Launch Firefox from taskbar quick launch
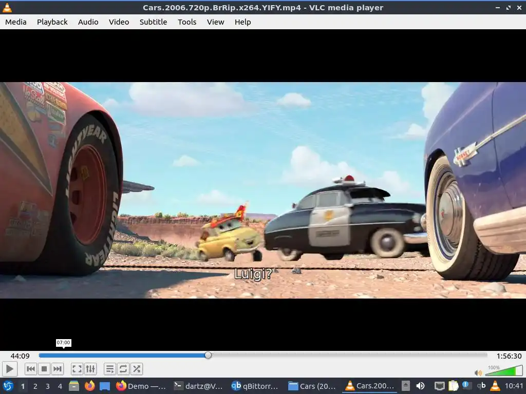The image size is (526, 394). point(89,386)
